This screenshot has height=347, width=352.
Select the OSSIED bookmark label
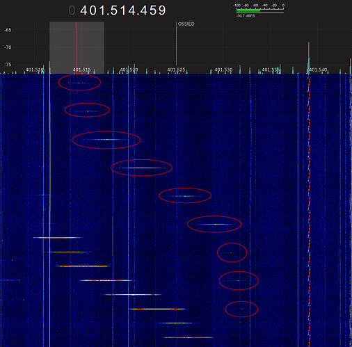186,24
